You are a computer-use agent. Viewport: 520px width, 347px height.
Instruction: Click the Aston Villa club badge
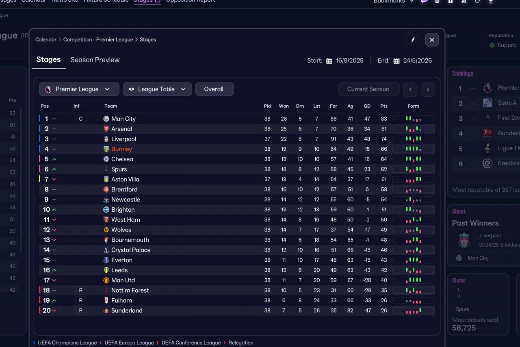click(106, 179)
